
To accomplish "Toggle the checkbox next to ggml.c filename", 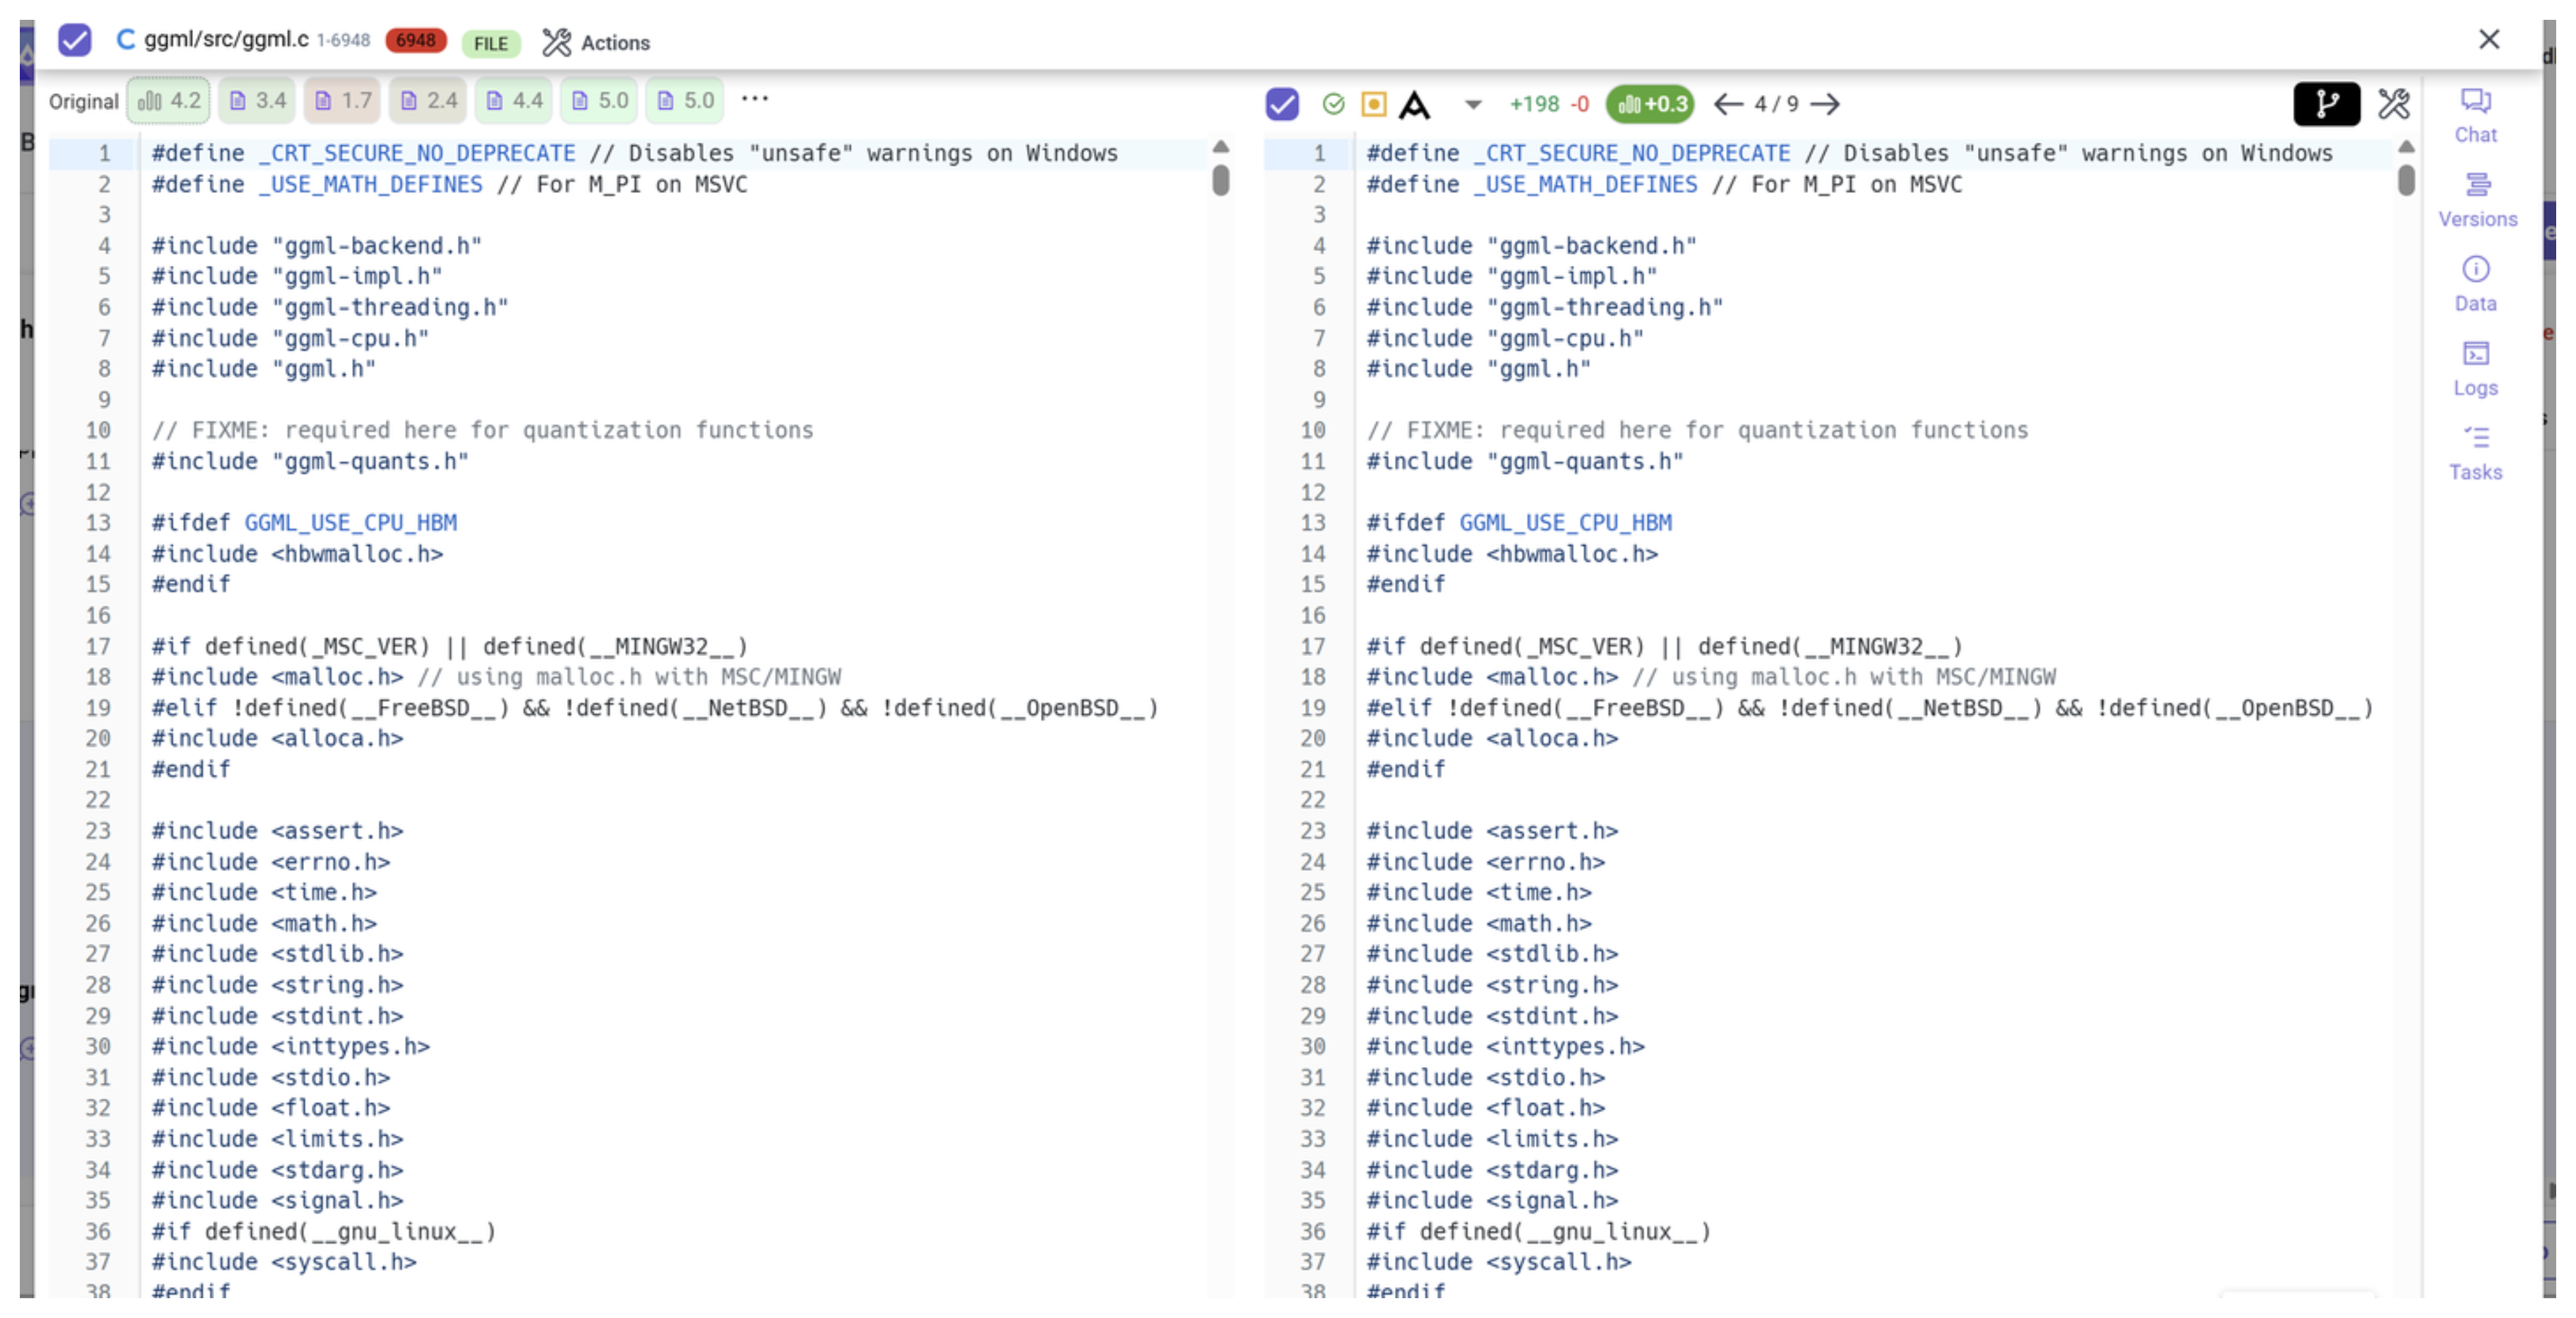I will pos(75,41).
